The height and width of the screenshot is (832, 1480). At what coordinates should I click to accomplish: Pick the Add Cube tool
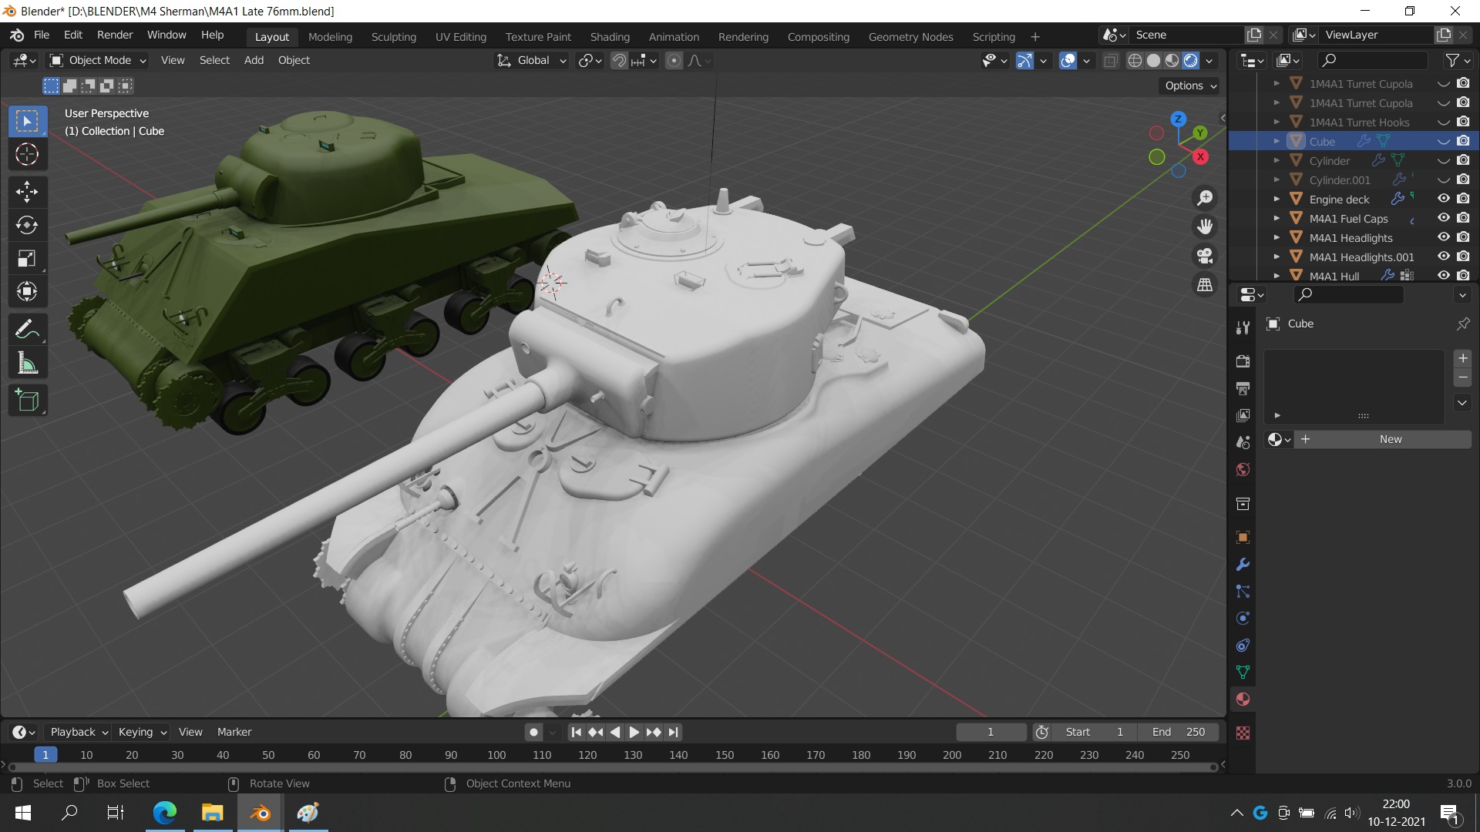(27, 401)
